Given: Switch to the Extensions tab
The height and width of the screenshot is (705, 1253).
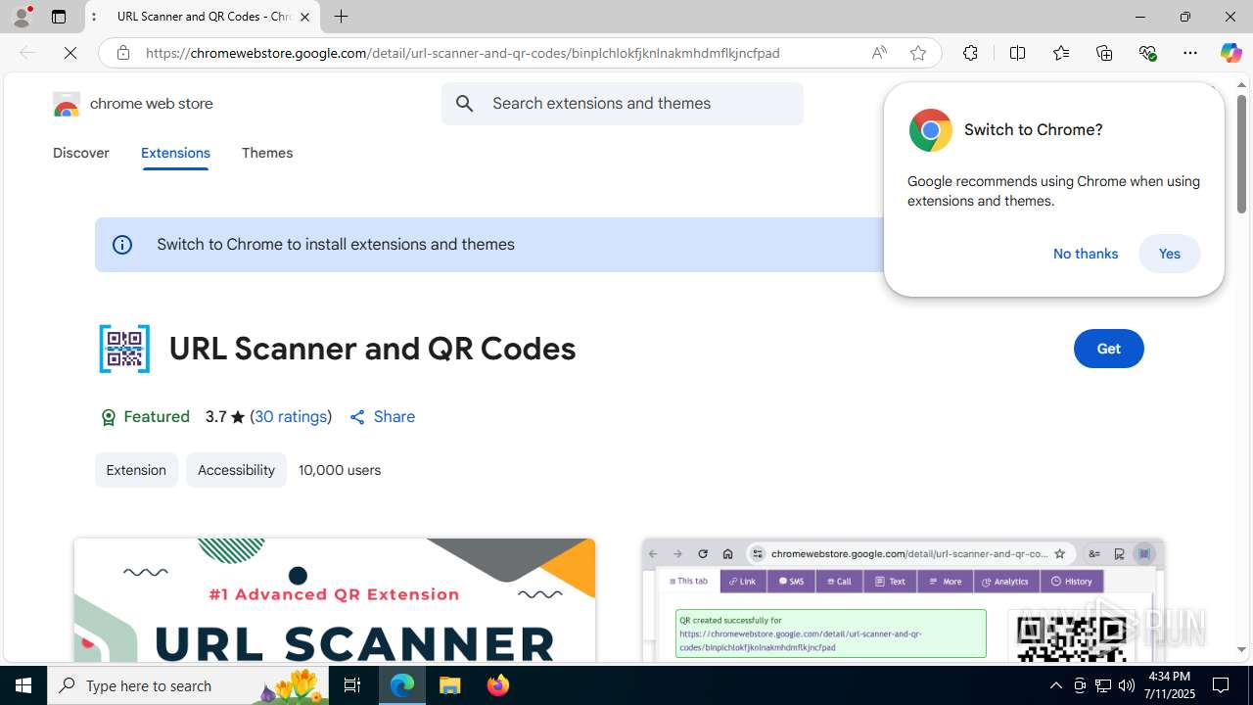Looking at the screenshot, I should [x=175, y=153].
